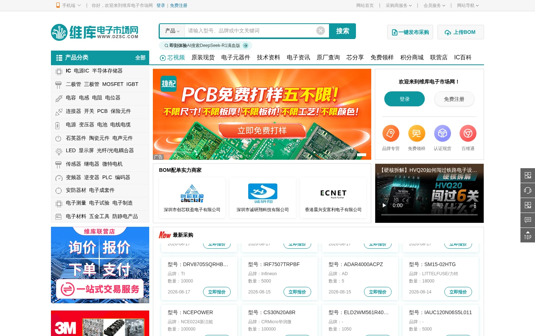Image resolution: width=535 pixels, height=336 pixels.
Task: Click the 变频器 row gauge icon
Action: point(59,178)
